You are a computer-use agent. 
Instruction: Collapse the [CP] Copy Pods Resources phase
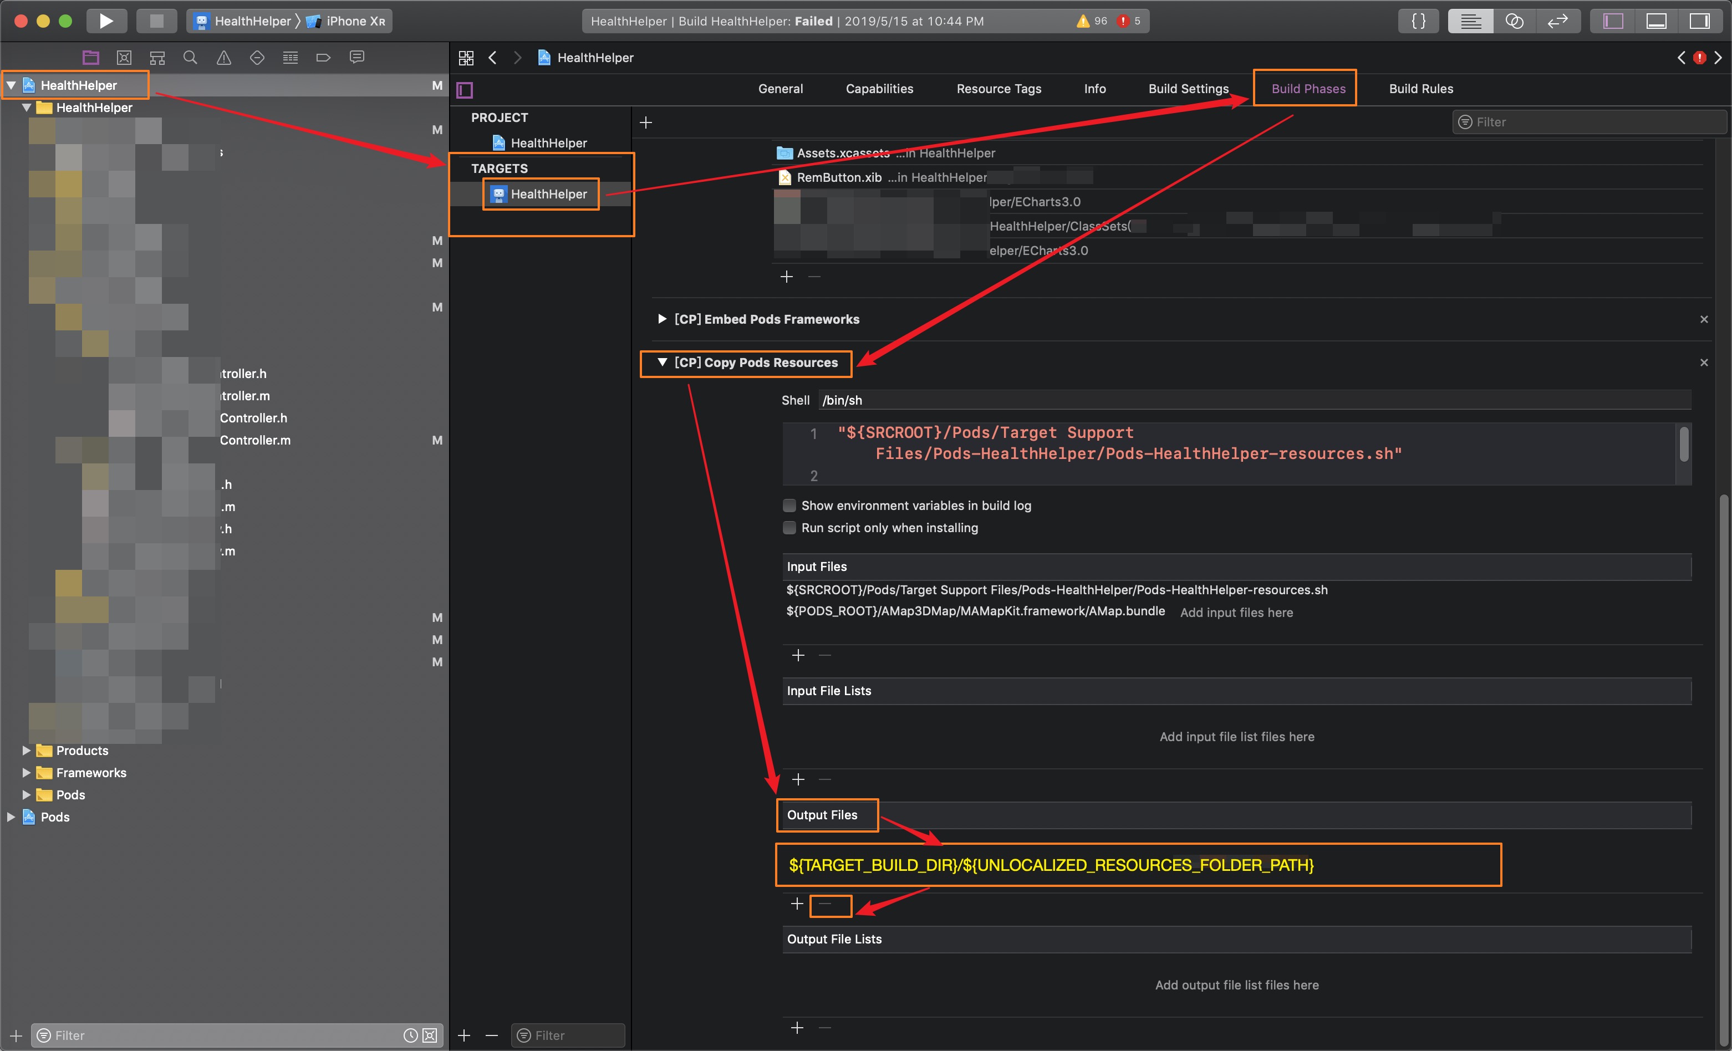(x=661, y=362)
